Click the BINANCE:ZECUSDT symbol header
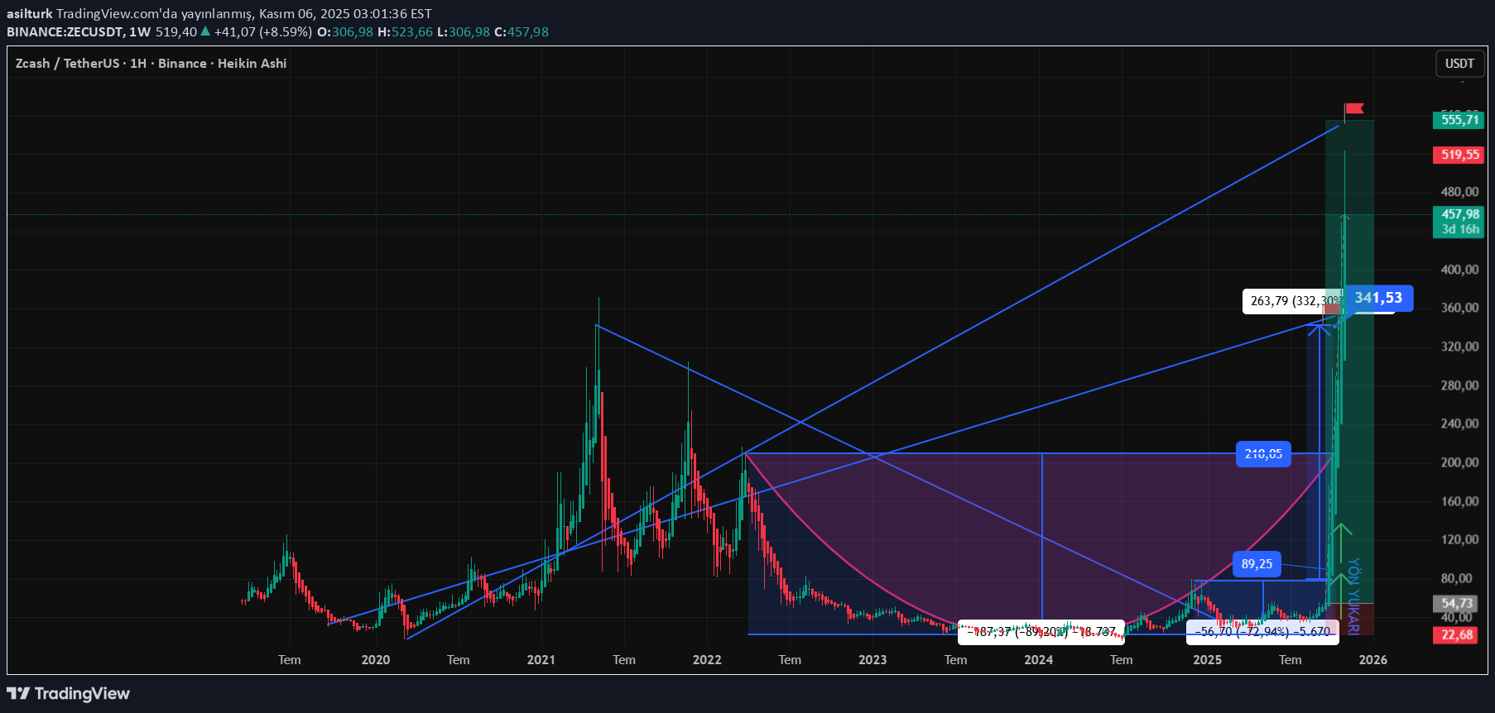 pos(65,32)
